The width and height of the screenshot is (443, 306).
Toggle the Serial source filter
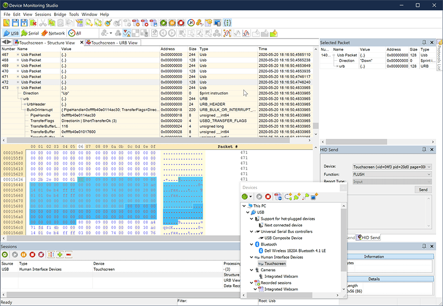pyautogui.click(x=30, y=33)
